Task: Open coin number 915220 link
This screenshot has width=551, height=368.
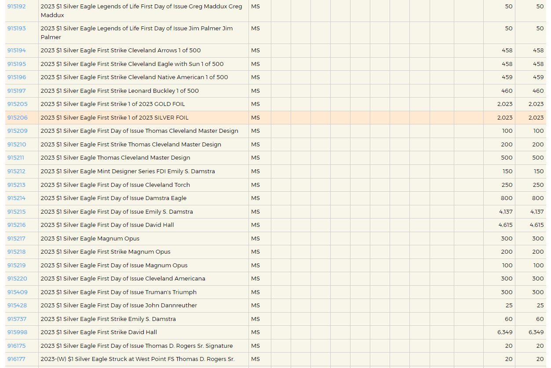Action: [17, 279]
